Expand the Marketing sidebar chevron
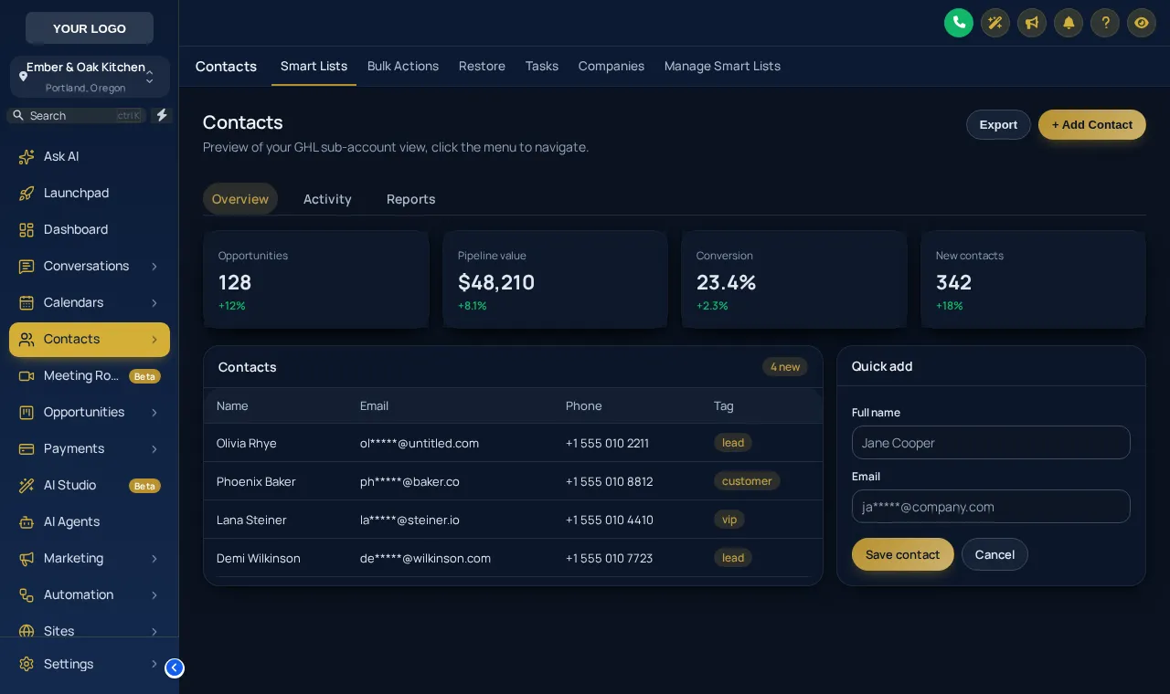 [154, 559]
